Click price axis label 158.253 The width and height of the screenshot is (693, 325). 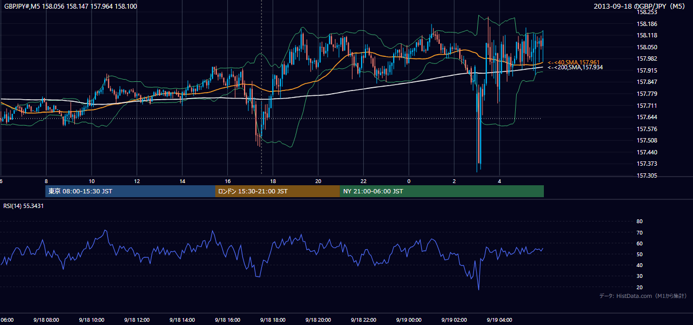tap(647, 12)
